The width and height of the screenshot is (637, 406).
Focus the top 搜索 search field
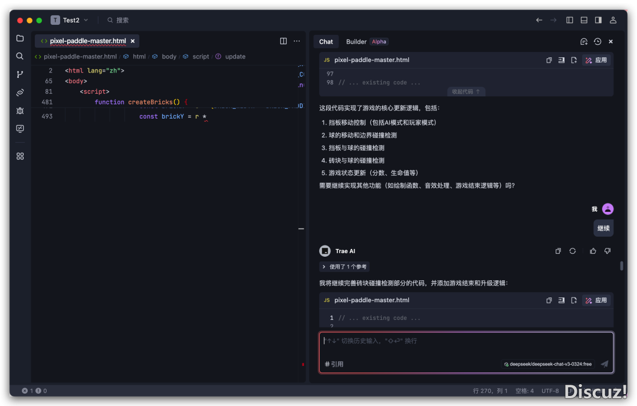click(x=118, y=20)
